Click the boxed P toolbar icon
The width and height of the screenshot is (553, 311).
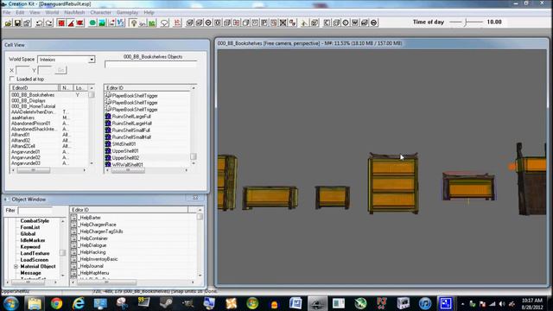pyautogui.click(x=264, y=23)
